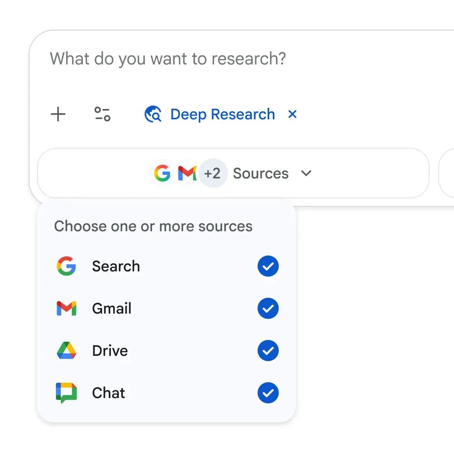Select the Google Search icon in Sources bar
Image resolution: width=454 pixels, height=454 pixels.
coord(162,173)
